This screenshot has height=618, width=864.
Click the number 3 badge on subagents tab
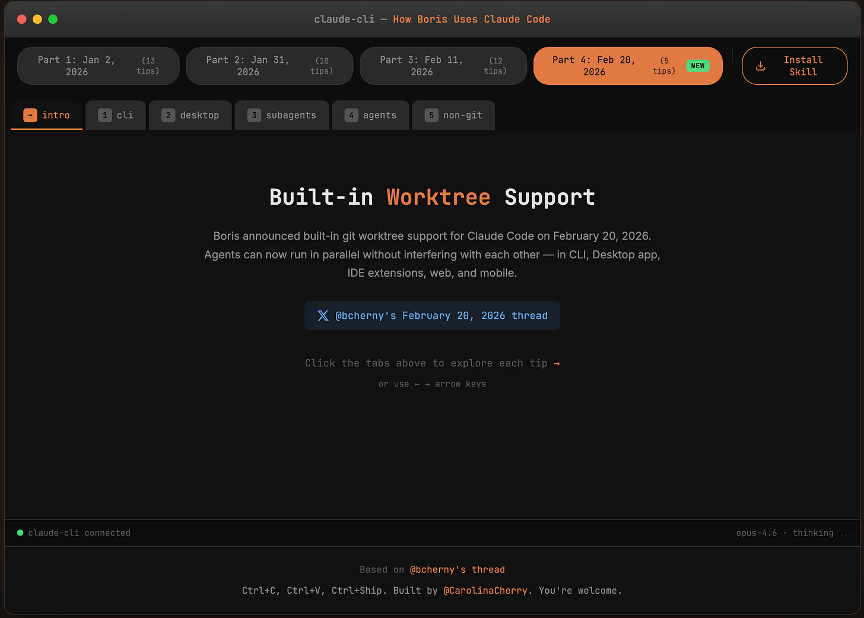(254, 115)
